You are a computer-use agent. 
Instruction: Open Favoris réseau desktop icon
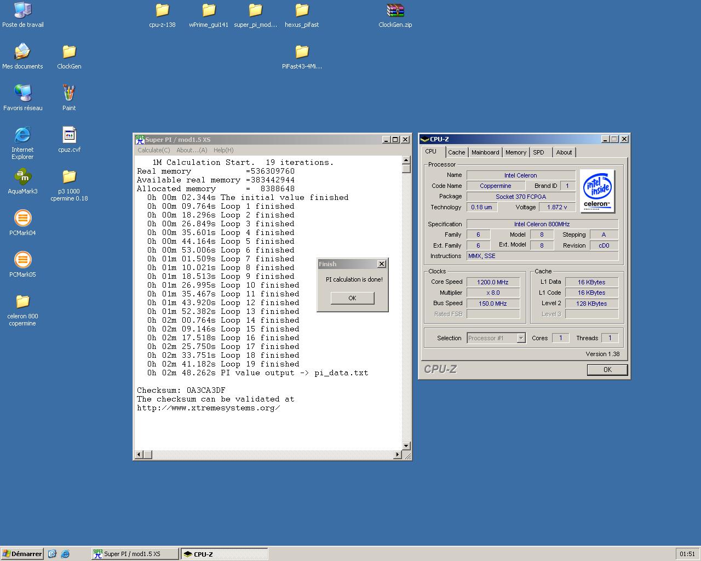(22, 98)
